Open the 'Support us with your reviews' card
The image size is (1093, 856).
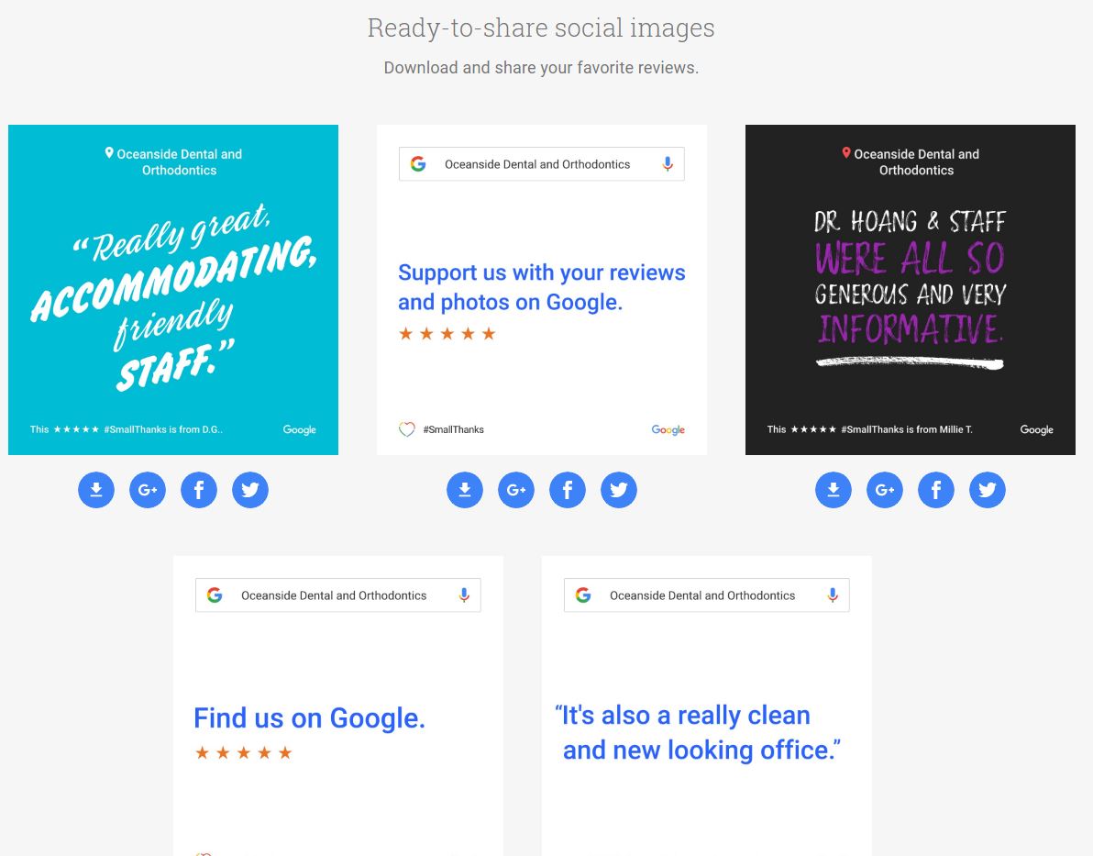tap(542, 290)
